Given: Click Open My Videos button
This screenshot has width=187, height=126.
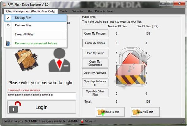Looking at the screenshot, I should pyautogui.click(x=95, y=43).
